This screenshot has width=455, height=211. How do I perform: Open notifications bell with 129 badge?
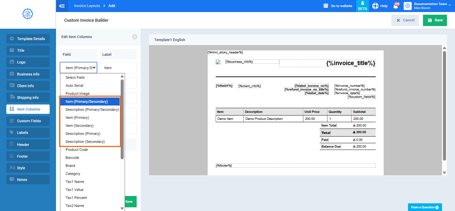pos(396,6)
